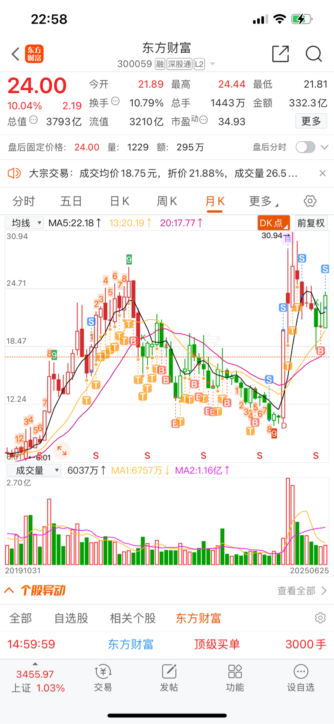The image size is (334, 724).
Task: Tap the 24.00 current price
Action: tap(37, 85)
